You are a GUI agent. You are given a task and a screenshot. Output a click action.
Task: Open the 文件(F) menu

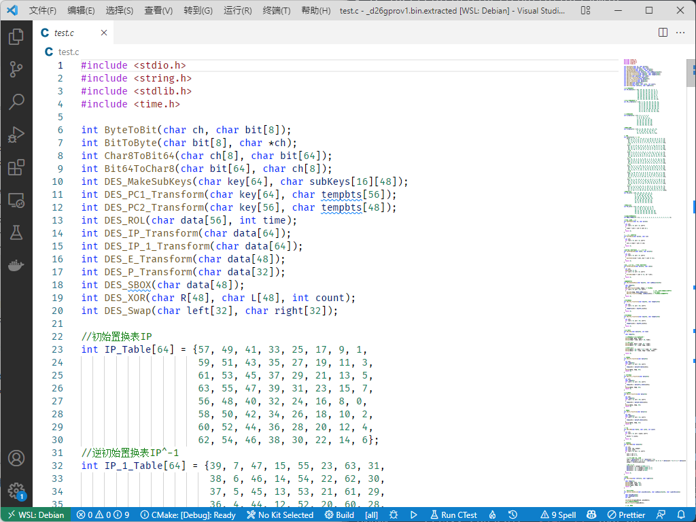43,11
